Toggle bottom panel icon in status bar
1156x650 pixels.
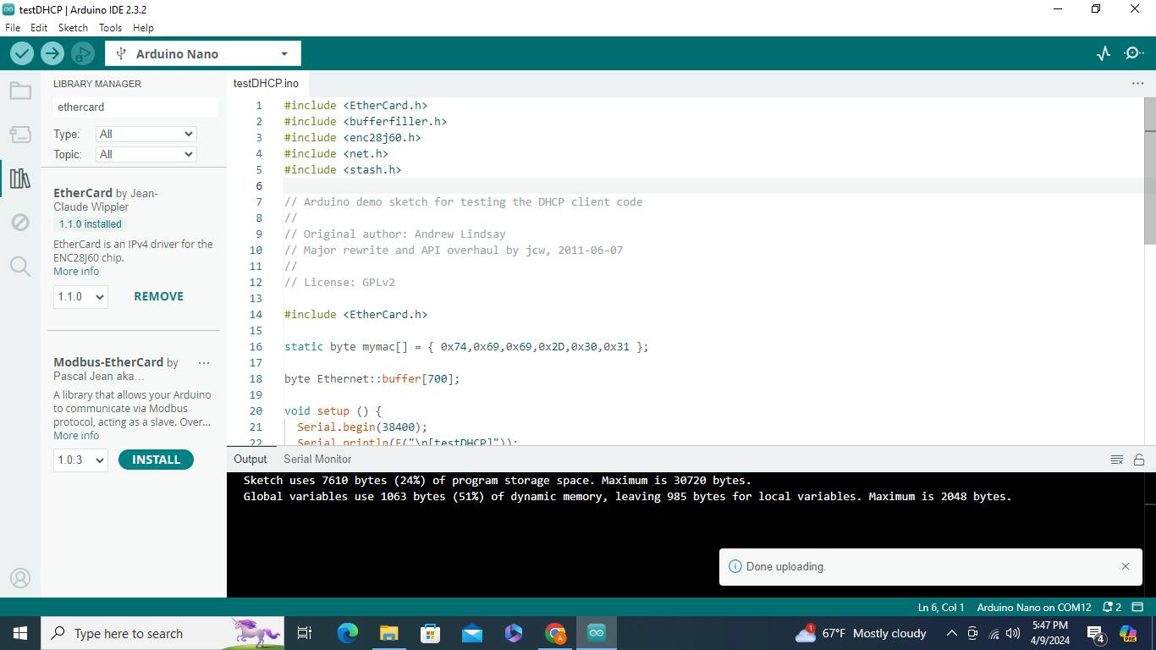1138,608
